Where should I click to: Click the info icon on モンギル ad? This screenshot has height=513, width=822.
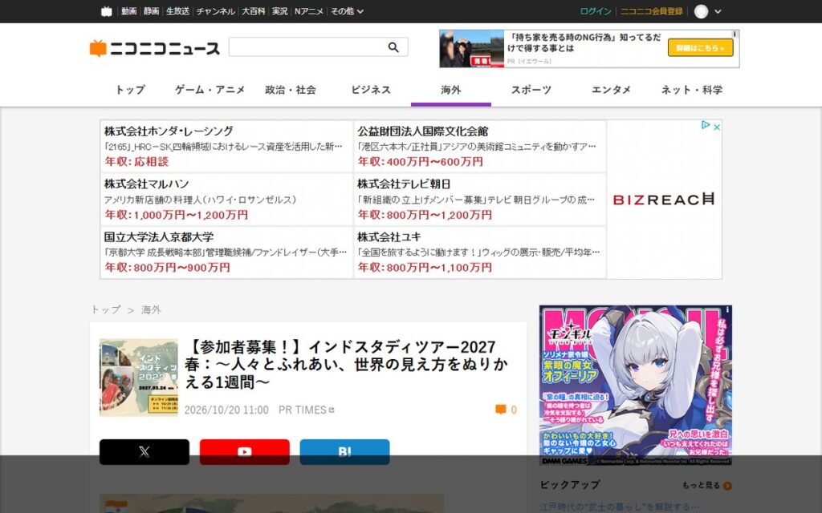click(727, 310)
